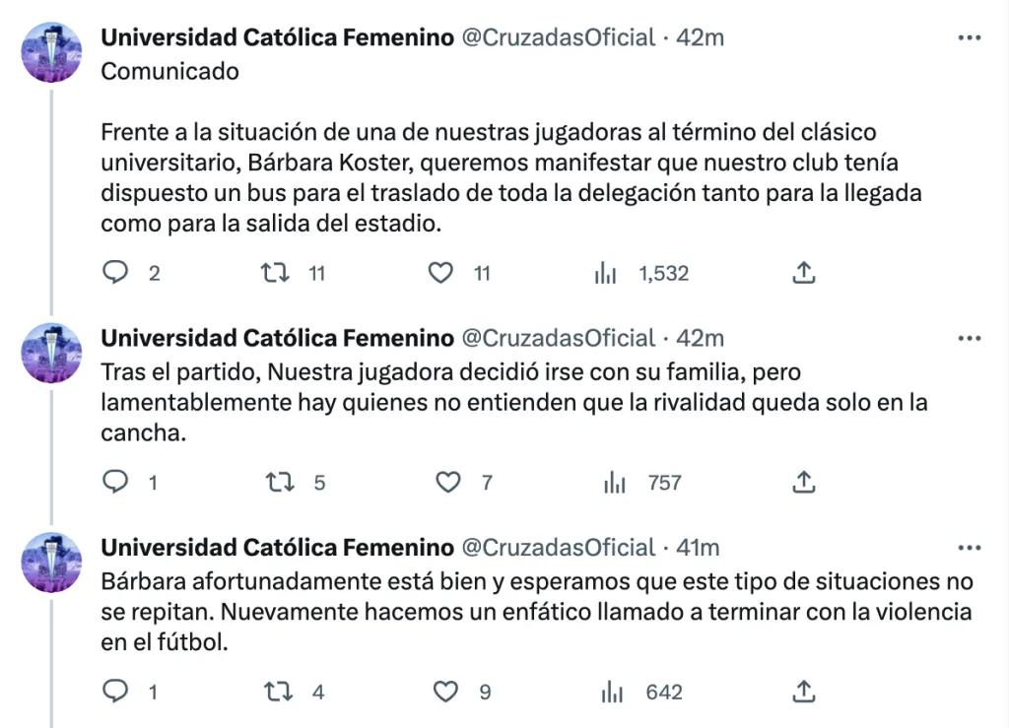Share the Comunicado tweet
Screen dimensions: 1009x728
pyautogui.click(x=803, y=274)
